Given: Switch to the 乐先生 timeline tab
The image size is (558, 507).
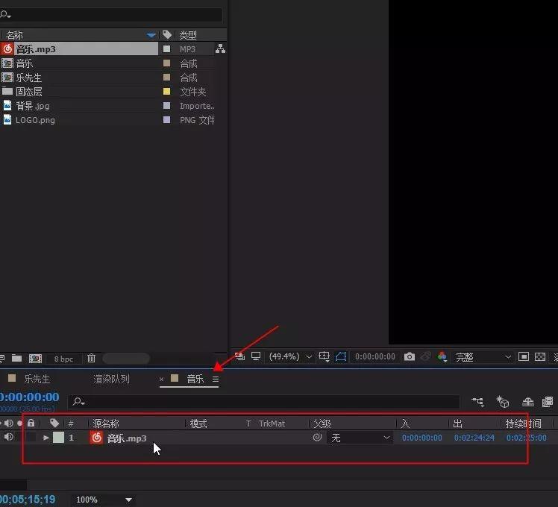Looking at the screenshot, I should point(37,379).
